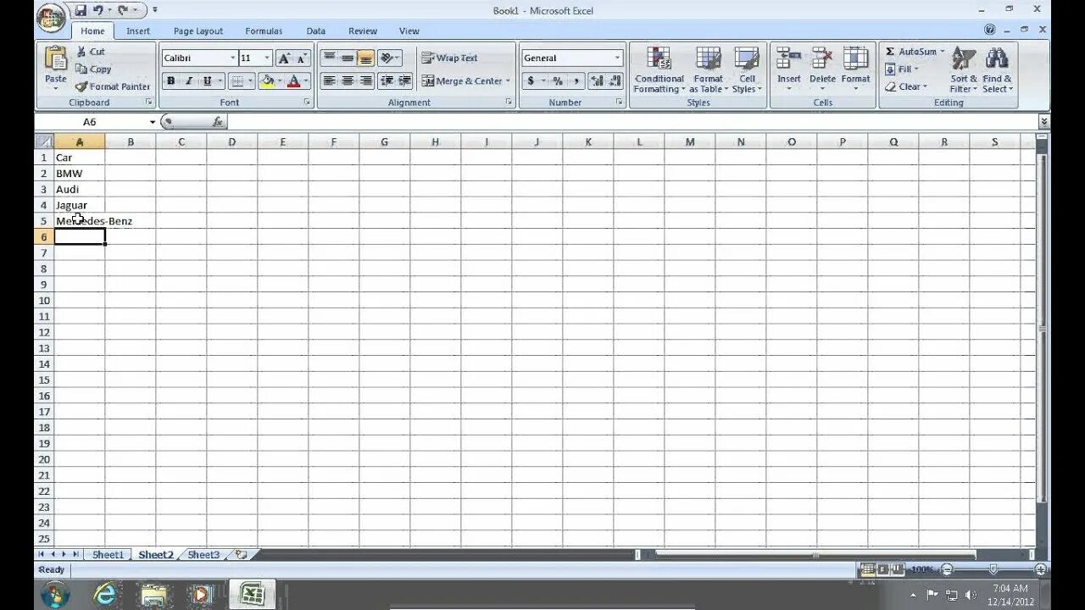Open the Clear menu
Viewport: 1085px width, 610px height.
pos(905,86)
